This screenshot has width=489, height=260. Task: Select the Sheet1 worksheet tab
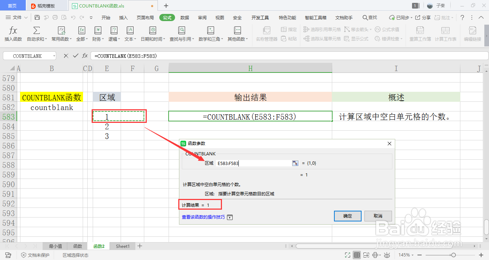click(x=122, y=246)
